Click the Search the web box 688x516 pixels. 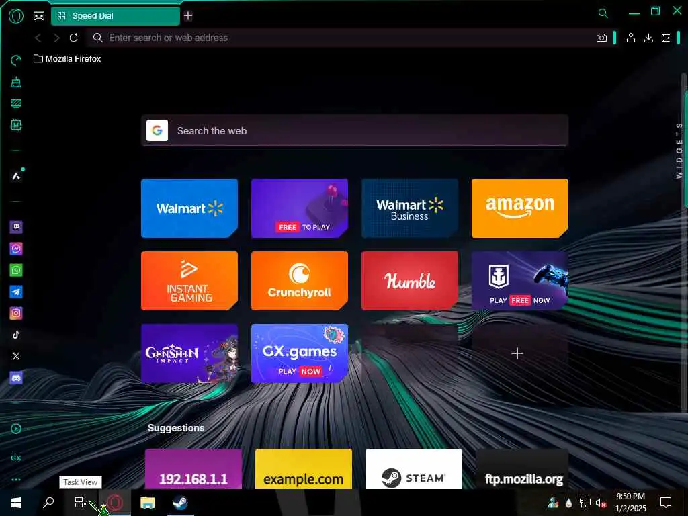tap(355, 131)
